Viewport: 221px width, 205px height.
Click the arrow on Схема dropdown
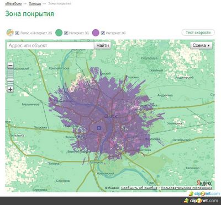point(209,46)
